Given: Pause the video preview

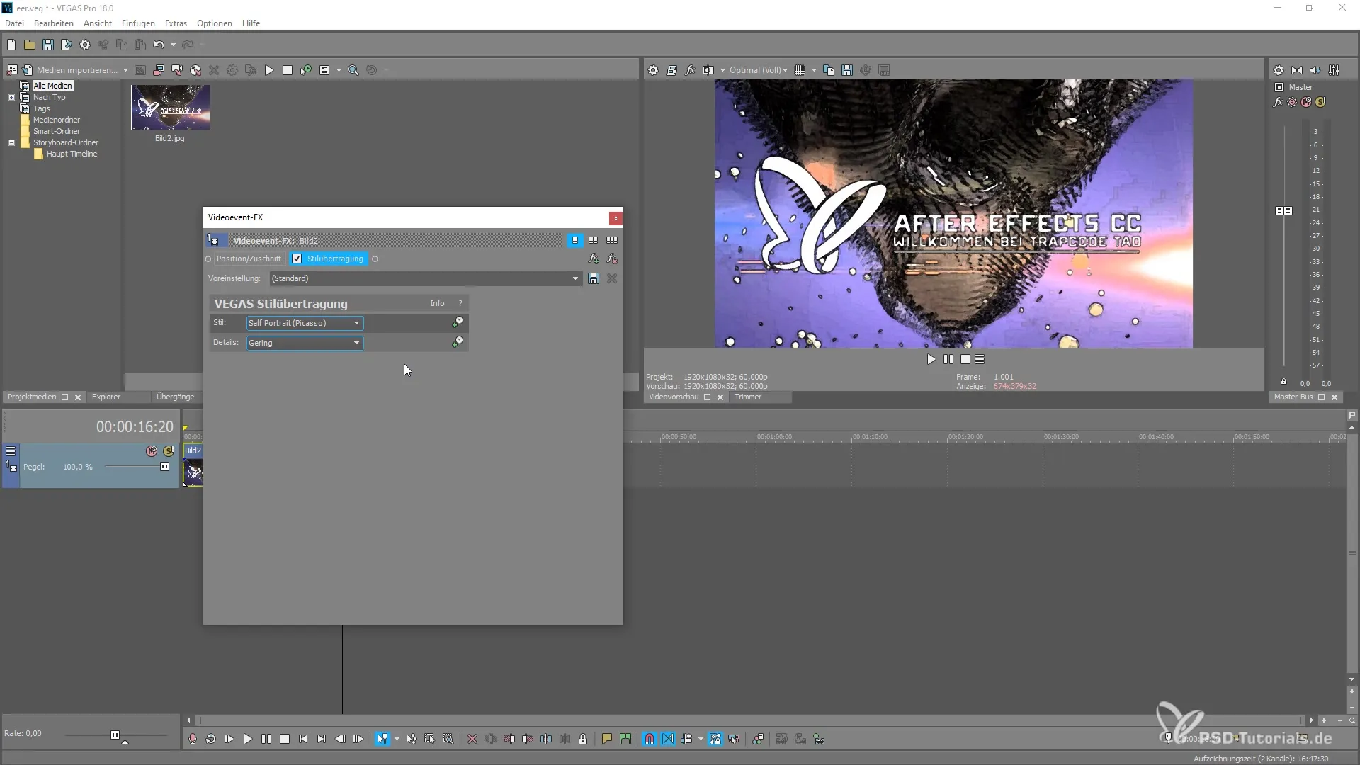Looking at the screenshot, I should pyautogui.click(x=948, y=359).
